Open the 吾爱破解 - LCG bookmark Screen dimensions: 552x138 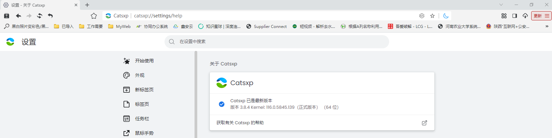(410, 26)
